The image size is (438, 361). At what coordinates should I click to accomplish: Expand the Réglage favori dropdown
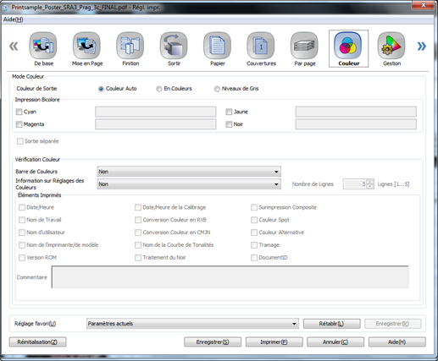[192, 324]
